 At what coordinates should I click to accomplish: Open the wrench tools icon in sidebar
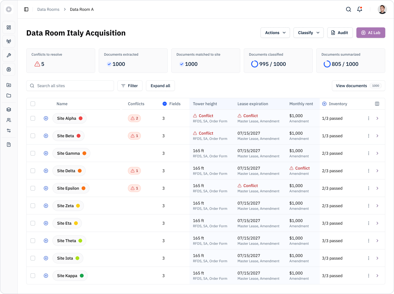pos(9,55)
